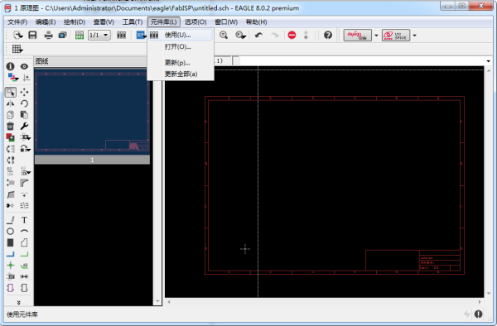Click the Save floppy disk icon

[x=32, y=35]
